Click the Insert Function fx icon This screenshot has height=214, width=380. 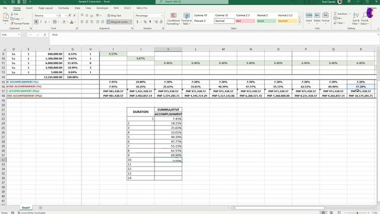pyautogui.click(x=45, y=34)
